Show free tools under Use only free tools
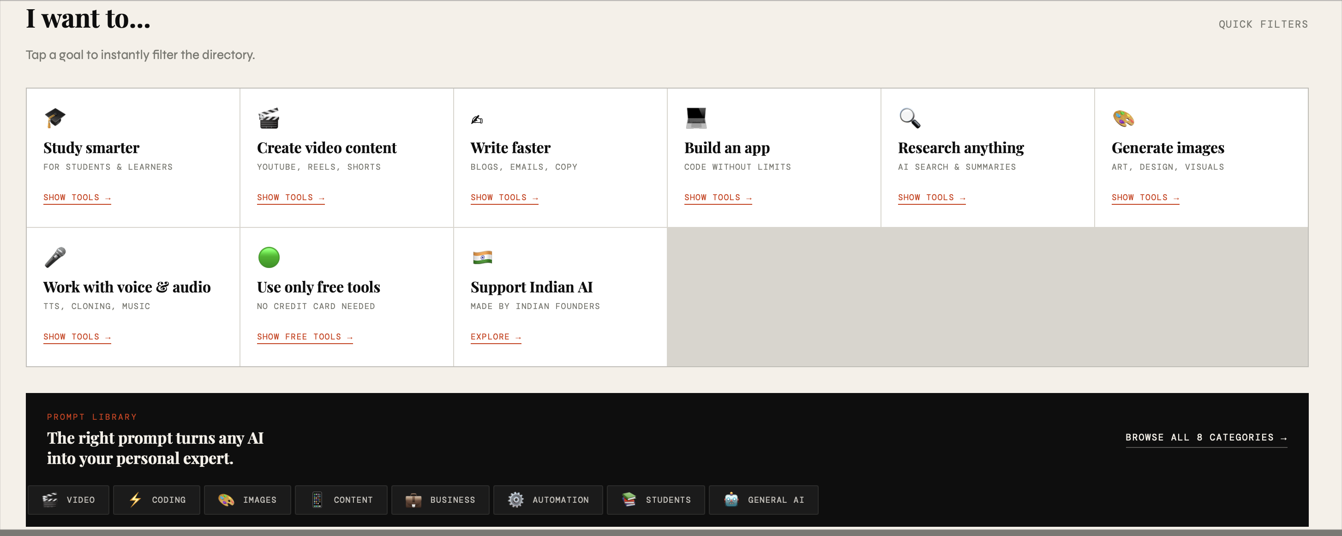Image resolution: width=1342 pixels, height=536 pixels. [305, 336]
